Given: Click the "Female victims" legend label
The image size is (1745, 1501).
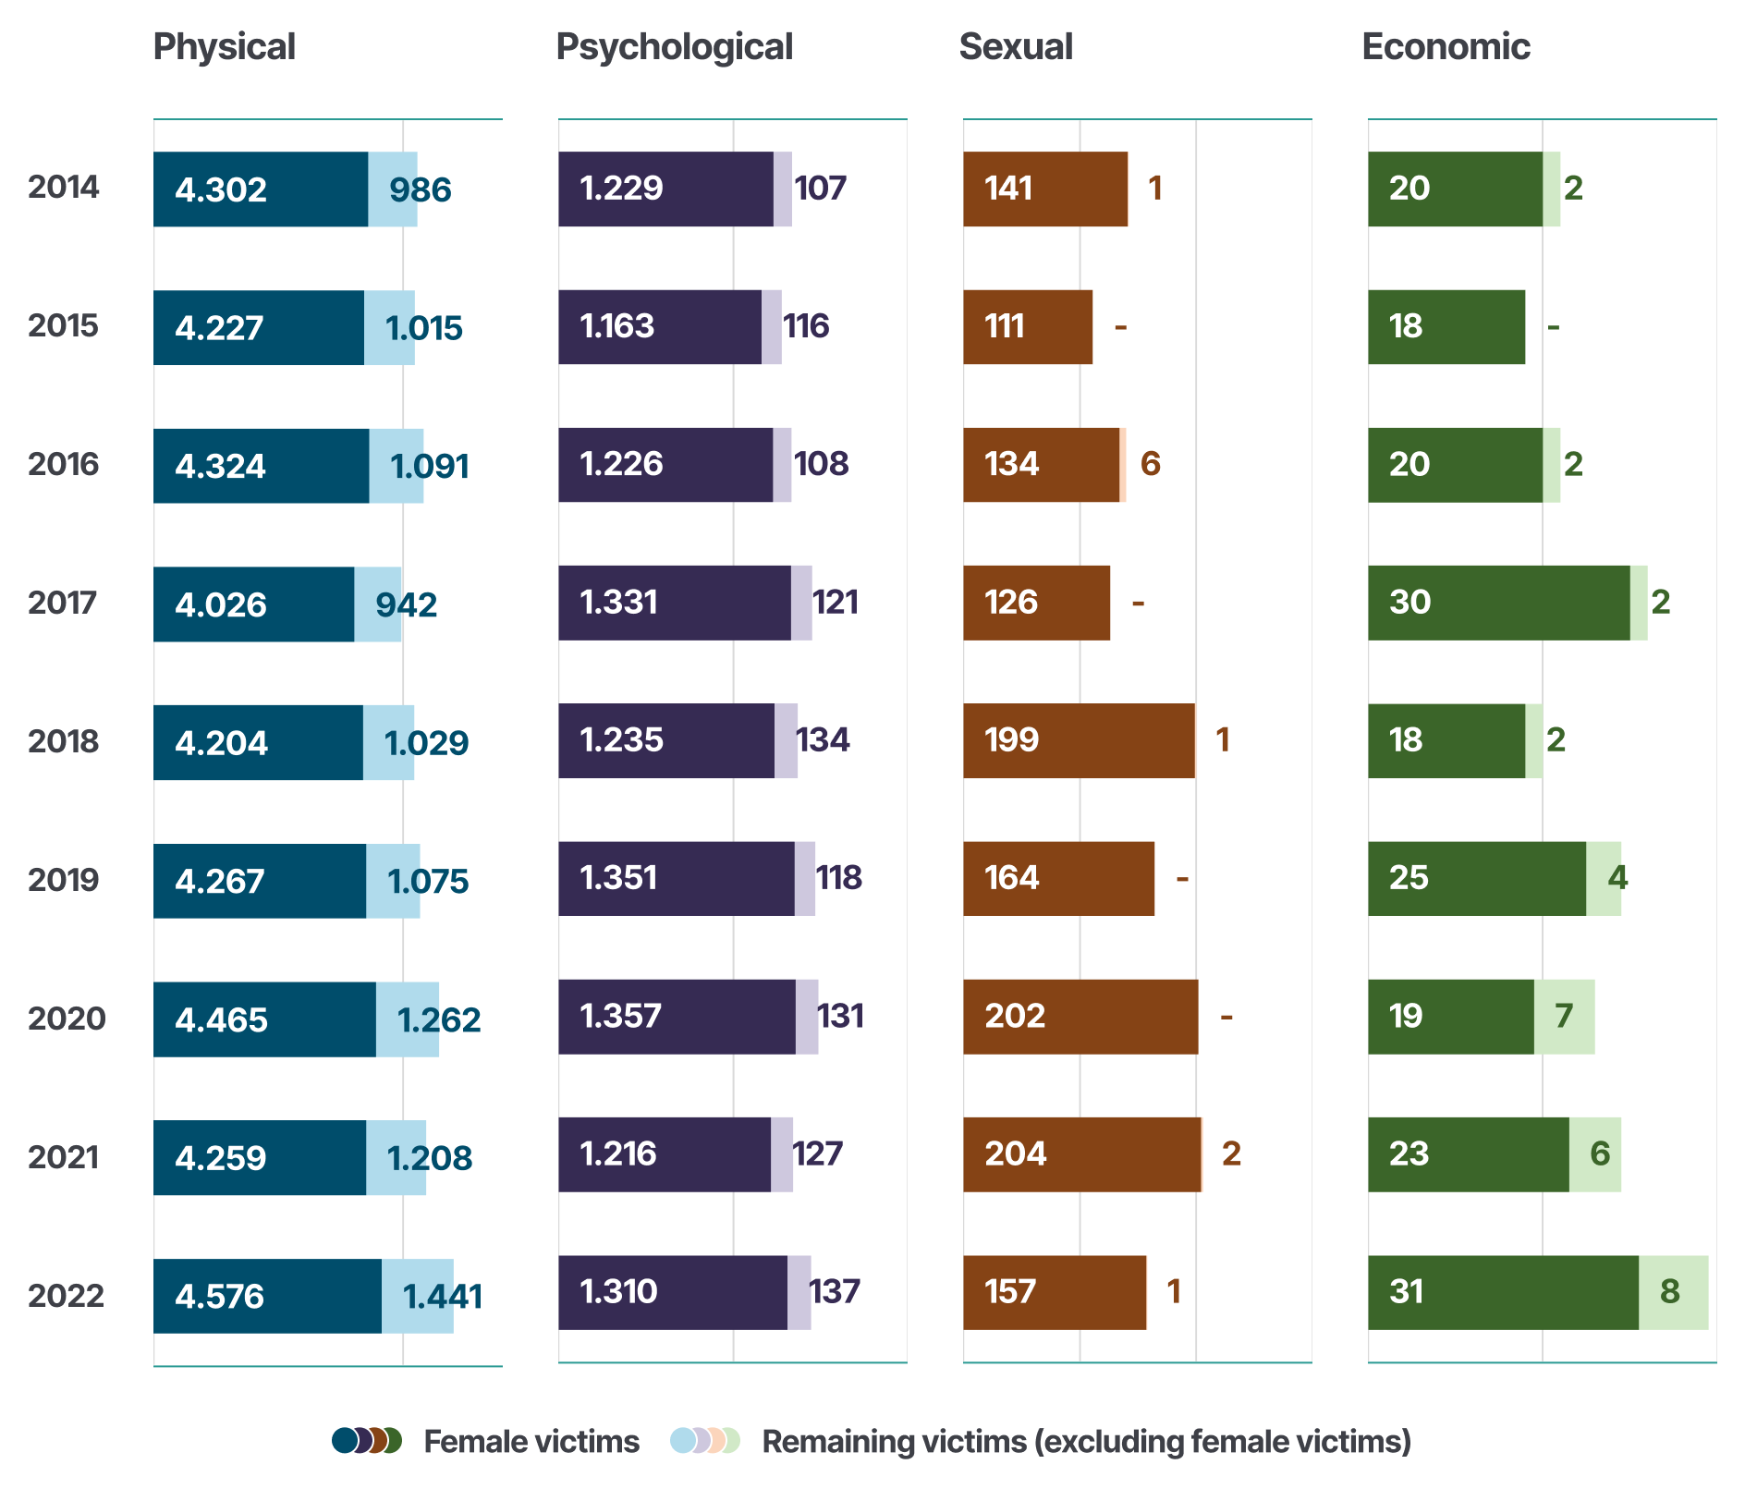Looking at the screenshot, I should point(531,1442).
